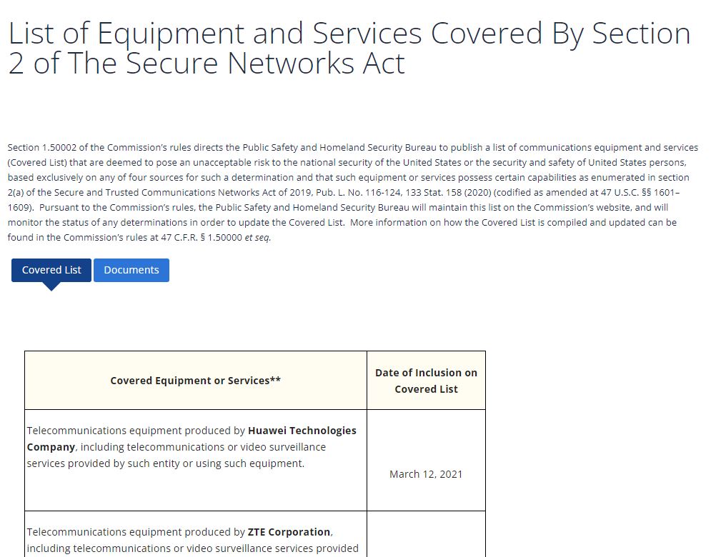Click the March 12, 2021 date cell
This screenshot has height=557, width=711.
tap(426, 474)
